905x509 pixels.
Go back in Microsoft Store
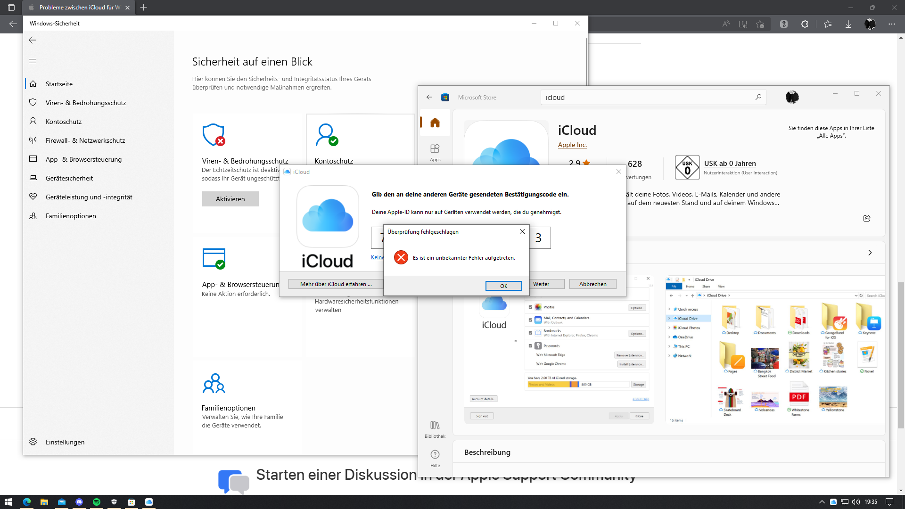(429, 97)
